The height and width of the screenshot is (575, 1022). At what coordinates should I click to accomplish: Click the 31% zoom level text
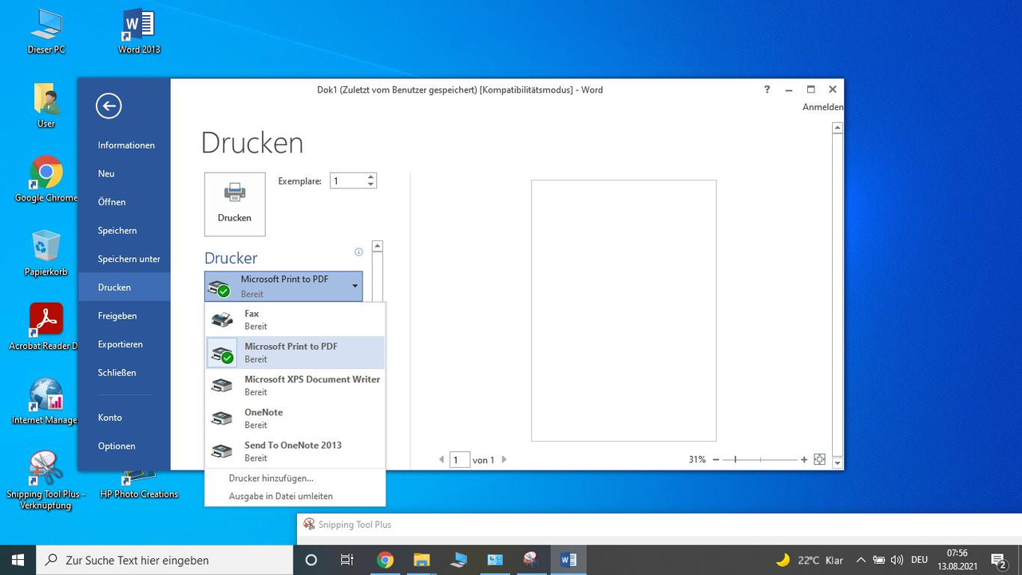point(697,459)
